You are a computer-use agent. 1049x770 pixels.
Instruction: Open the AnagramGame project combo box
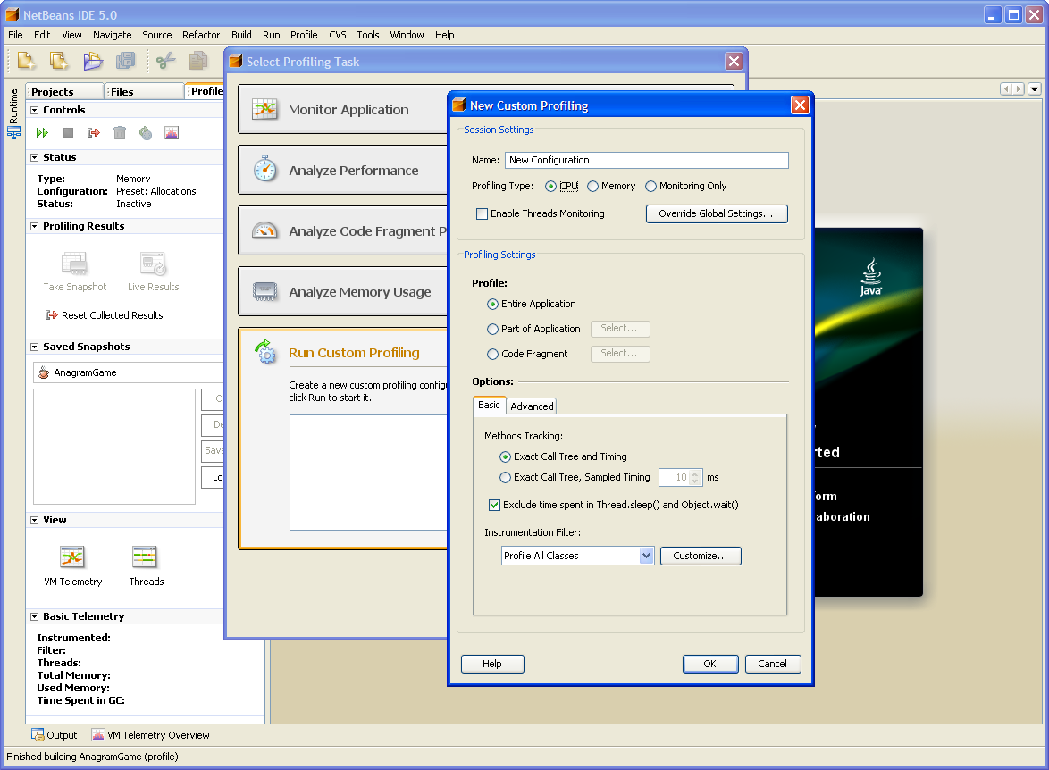(128, 372)
